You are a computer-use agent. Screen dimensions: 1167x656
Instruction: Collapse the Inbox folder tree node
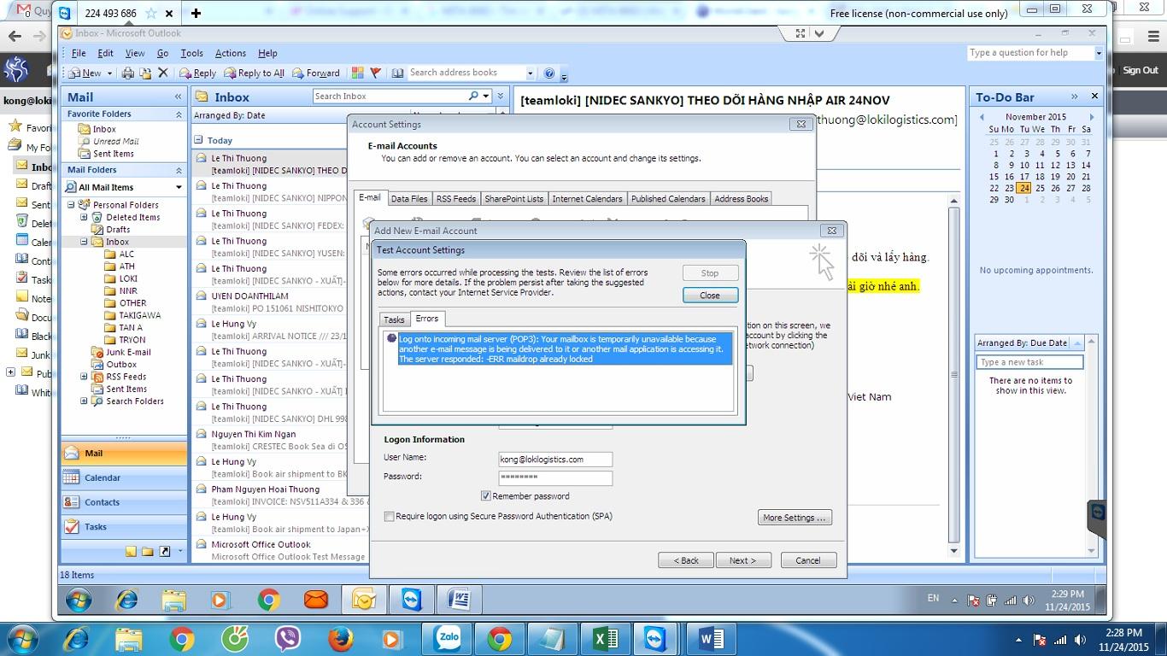click(x=84, y=242)
